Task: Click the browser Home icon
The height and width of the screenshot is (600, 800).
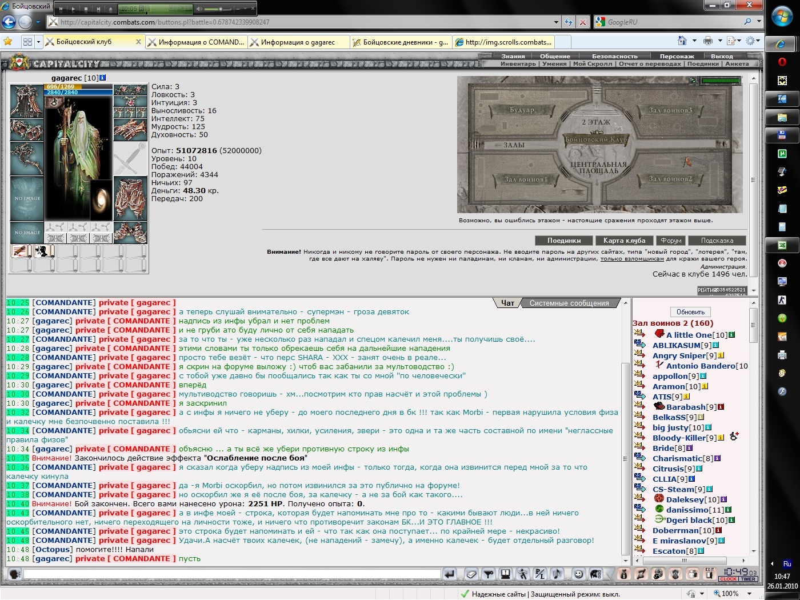Action: pos(682,41)
